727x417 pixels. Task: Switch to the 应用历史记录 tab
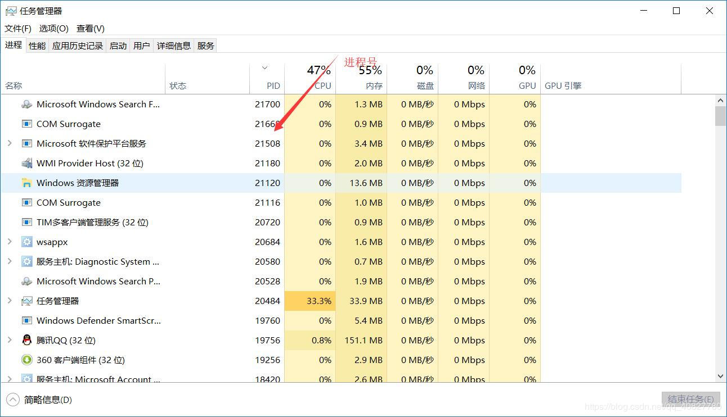point(78,46)
